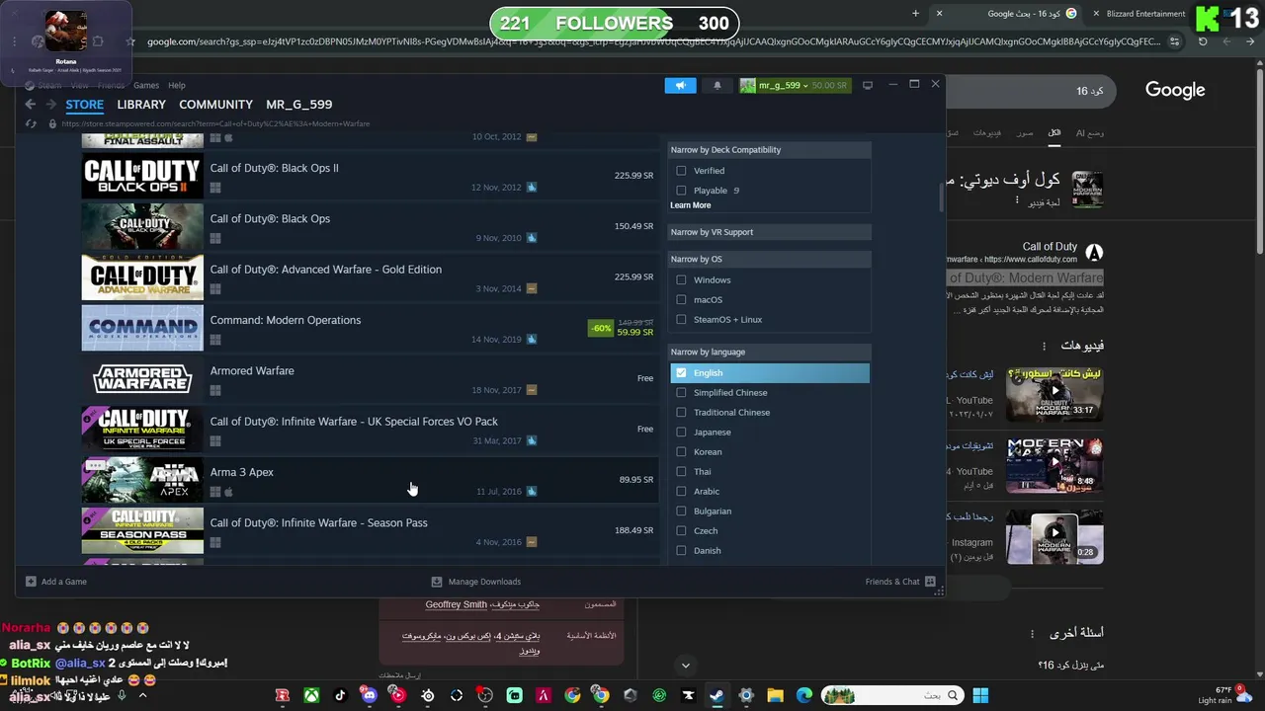The height and width of the screenshot is (711, 1265).
Task: Show hidden icons tray chevron
Action: point(142,695)
